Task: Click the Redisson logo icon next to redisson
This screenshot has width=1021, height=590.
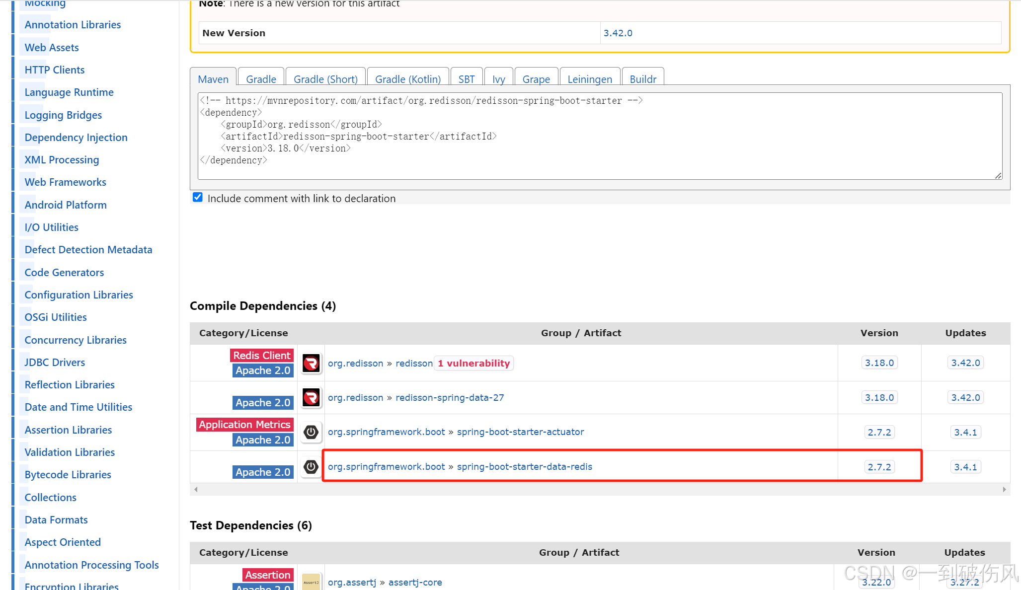Action: click(x=311, y=363)
